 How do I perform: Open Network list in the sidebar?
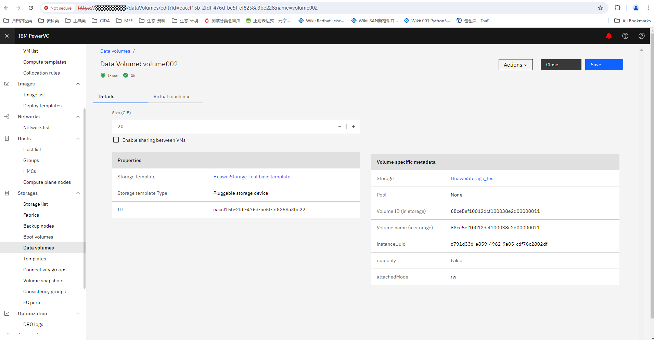[37, 127]
